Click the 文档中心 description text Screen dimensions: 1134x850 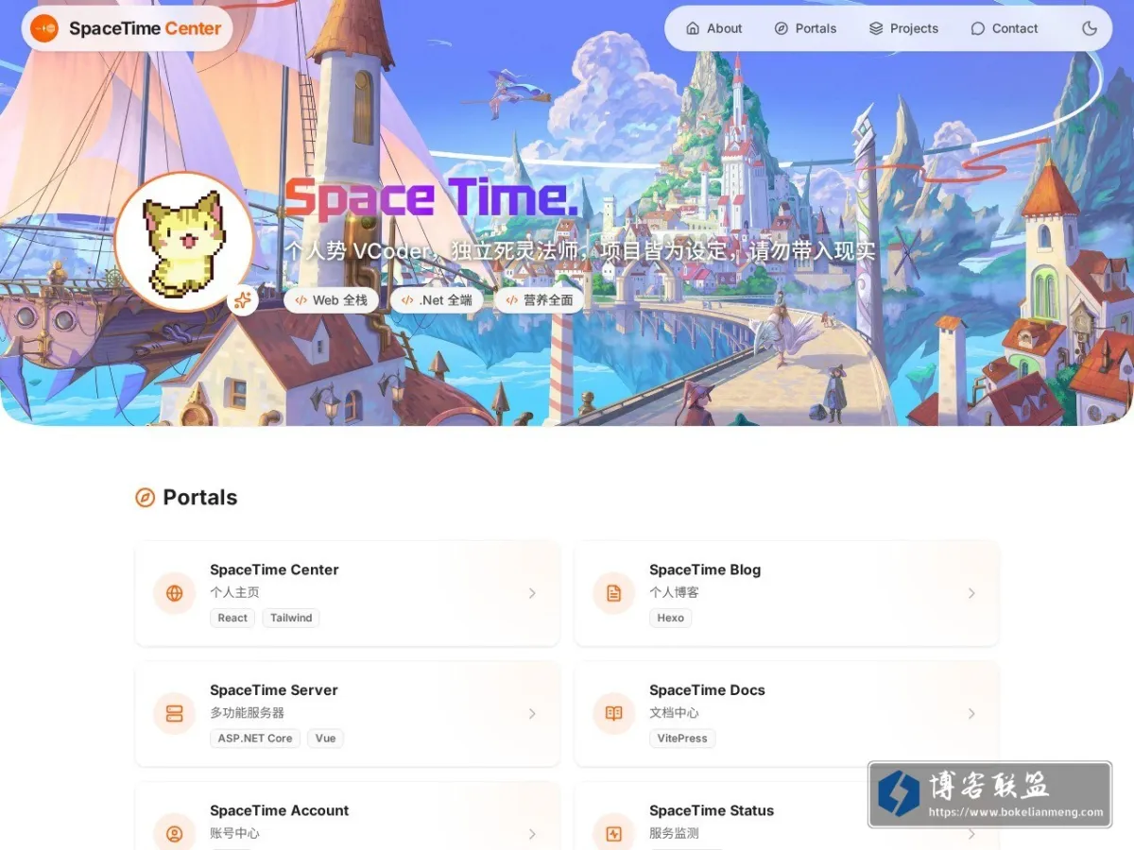click(674, 713)
